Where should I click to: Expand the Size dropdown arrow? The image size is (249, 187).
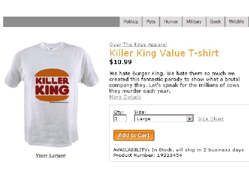[190, 119]
